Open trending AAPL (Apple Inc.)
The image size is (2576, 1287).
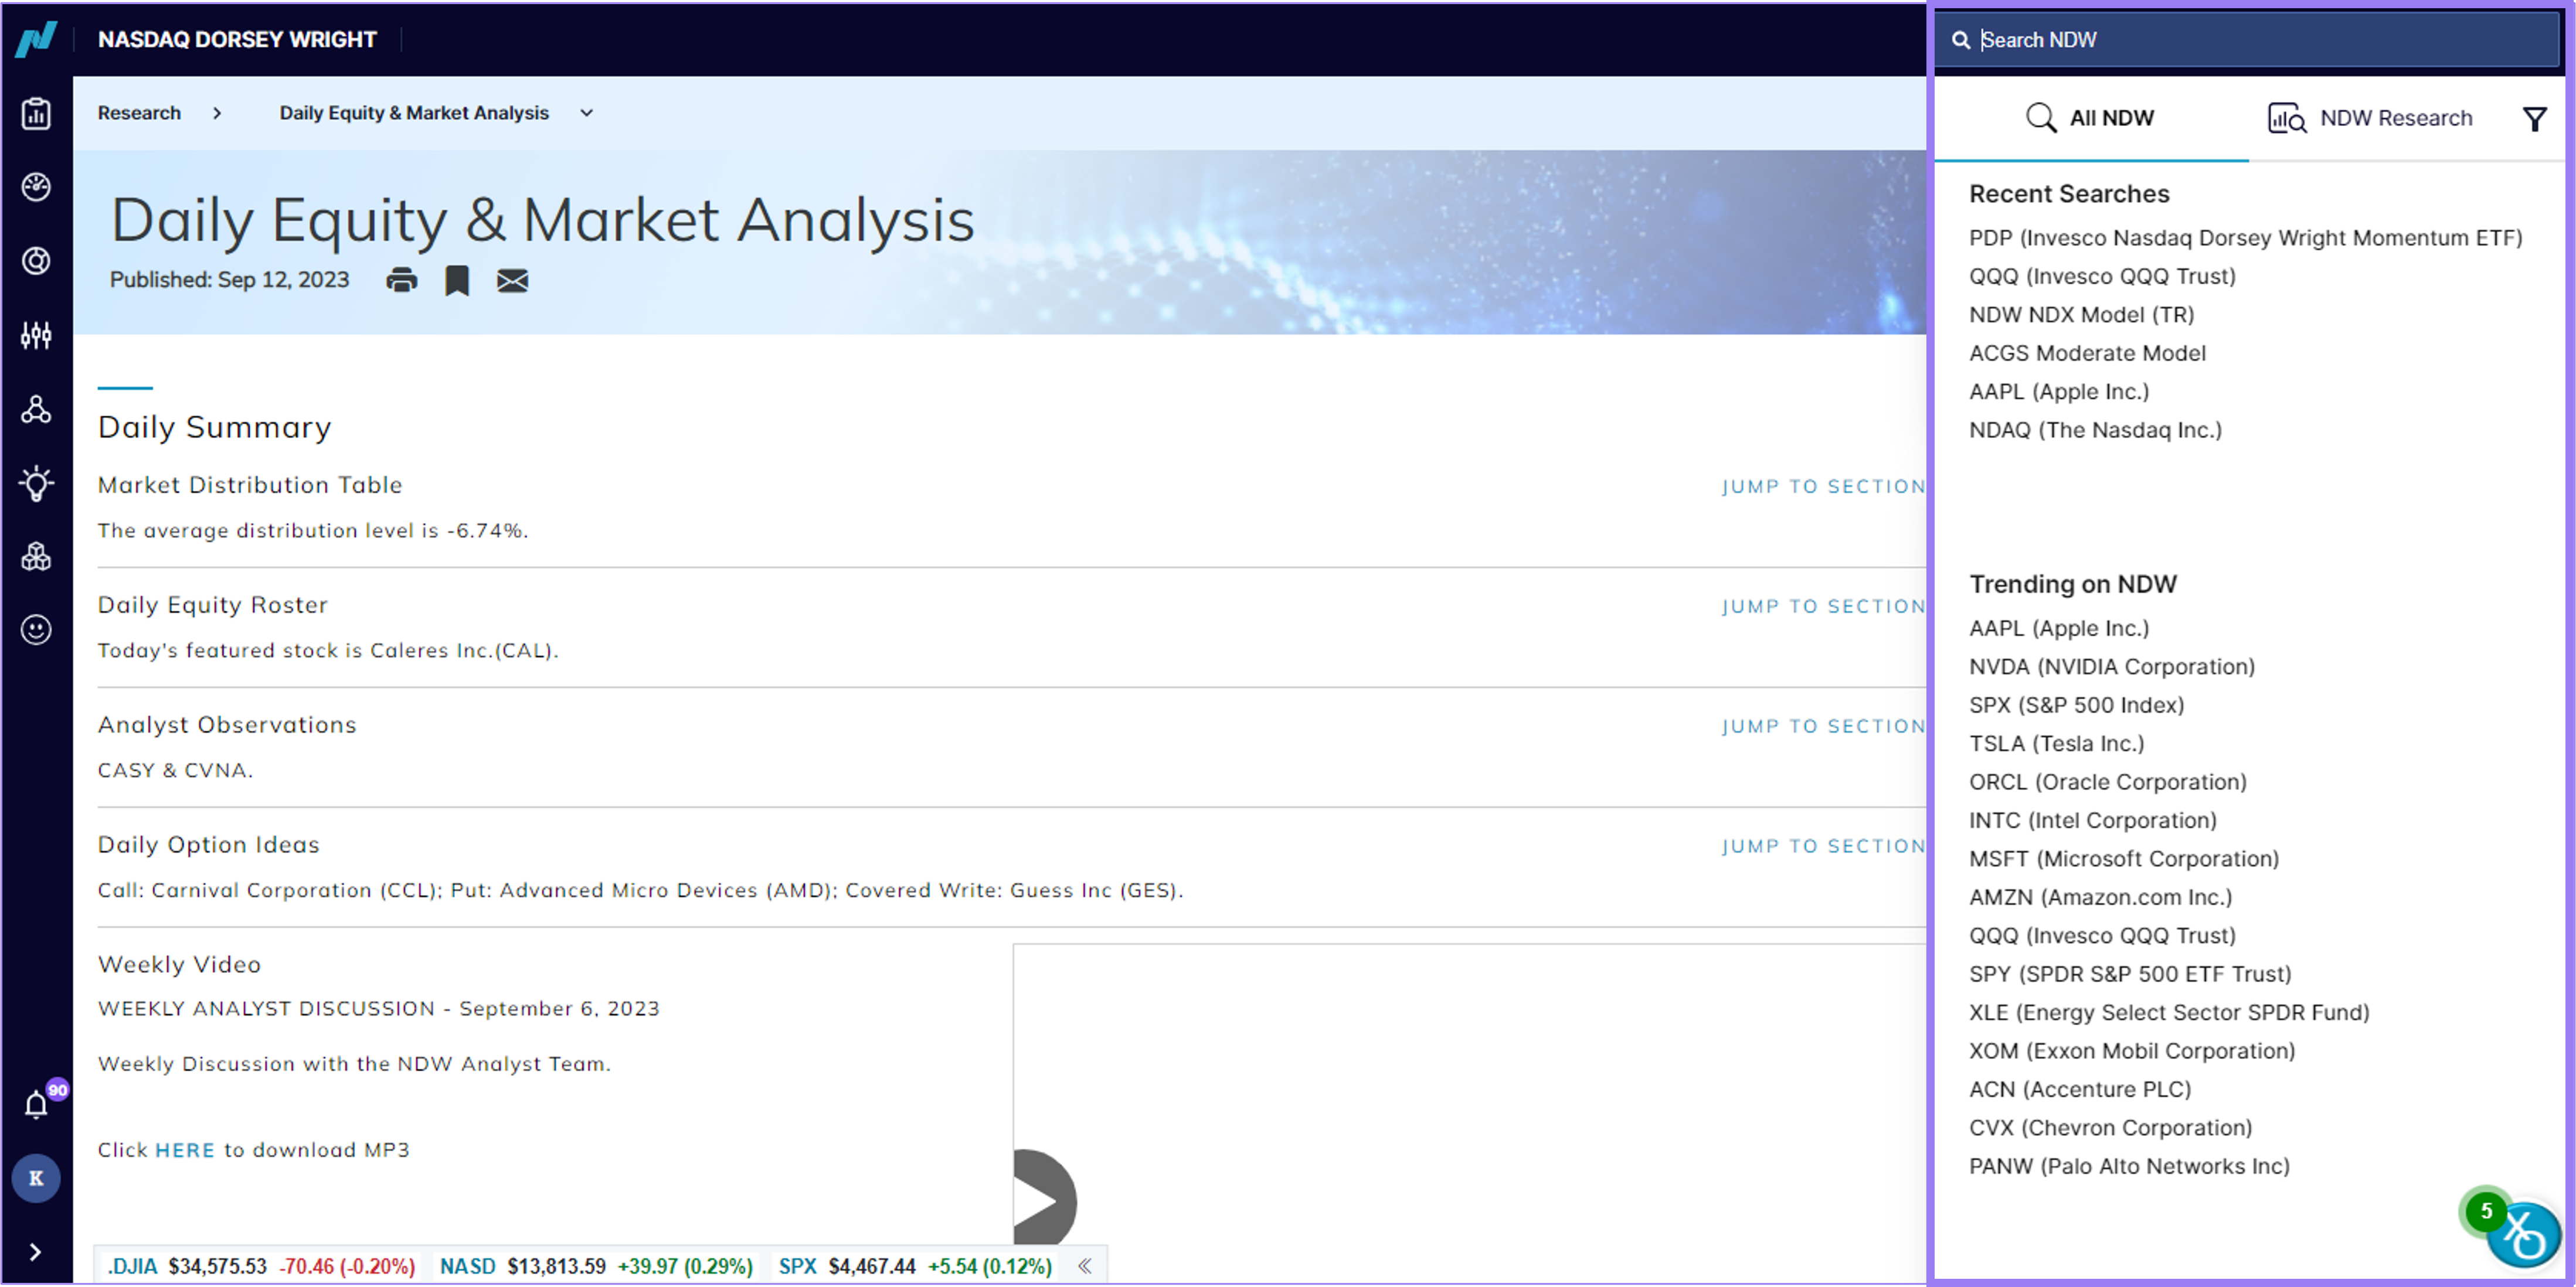click(2059, 628)
